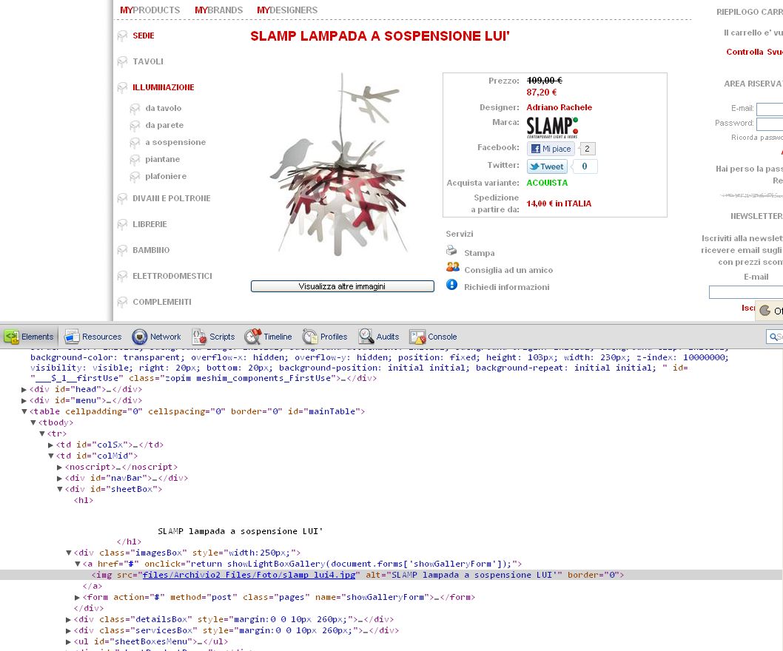Screen dimensions: 783x651
Task: Click the 'Visualizza altre immagini' button
Action: pos(343,286)
